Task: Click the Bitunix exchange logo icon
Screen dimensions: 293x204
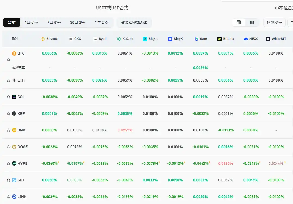Action: pyautogui.click(x=220, y=39)
